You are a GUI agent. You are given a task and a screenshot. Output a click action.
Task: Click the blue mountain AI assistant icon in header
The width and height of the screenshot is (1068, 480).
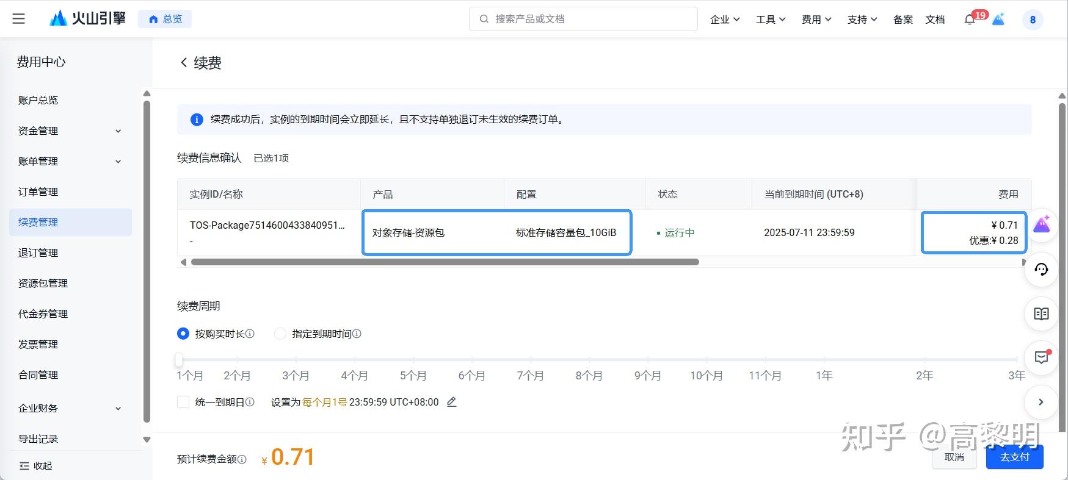coord(998,20)
